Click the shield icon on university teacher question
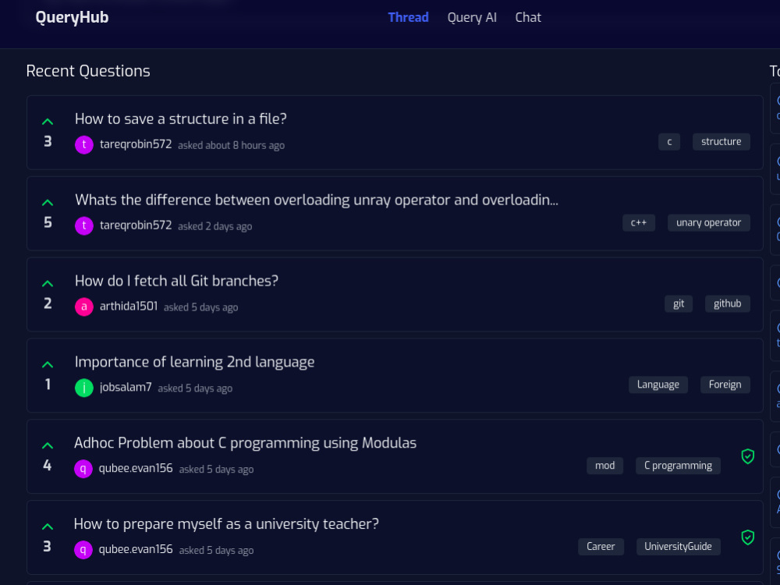This screenshot has height=585, width=780. coord(748,537)
